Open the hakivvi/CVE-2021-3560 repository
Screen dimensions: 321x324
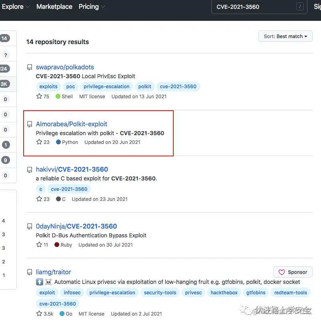click(x=72, y=170)
